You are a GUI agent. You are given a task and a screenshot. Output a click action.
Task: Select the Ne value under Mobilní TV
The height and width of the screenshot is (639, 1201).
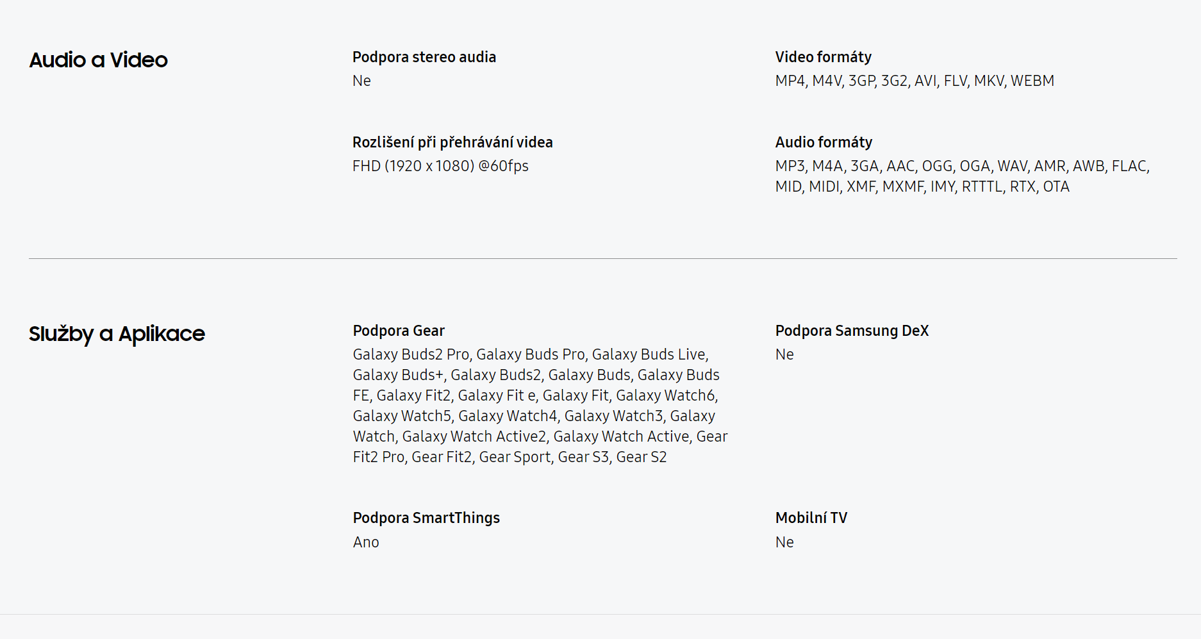pyautogui.click(x=784, y=542)
